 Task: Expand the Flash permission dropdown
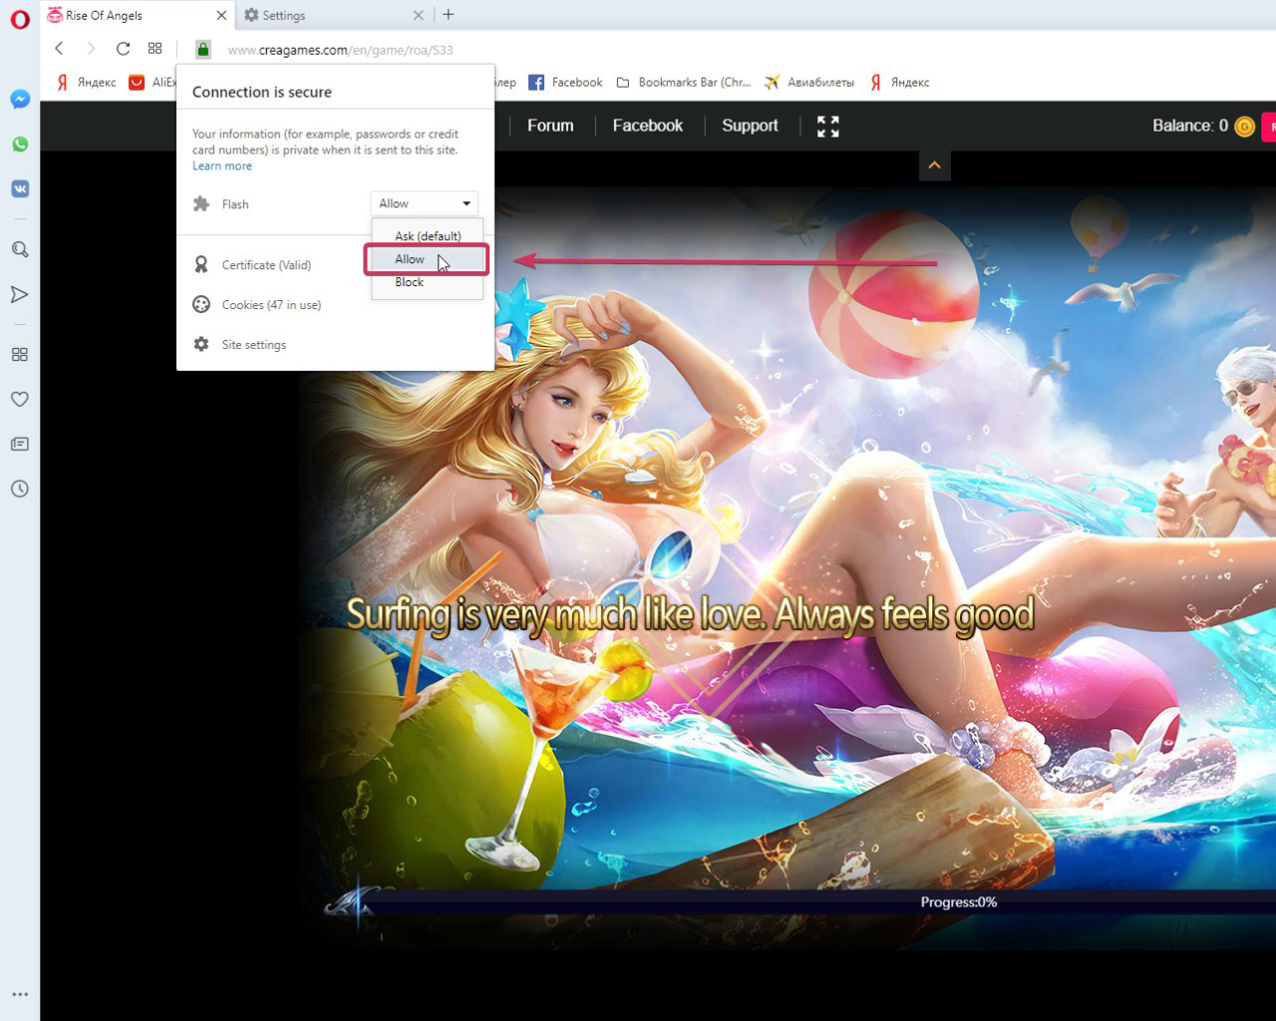click(424, 203)
